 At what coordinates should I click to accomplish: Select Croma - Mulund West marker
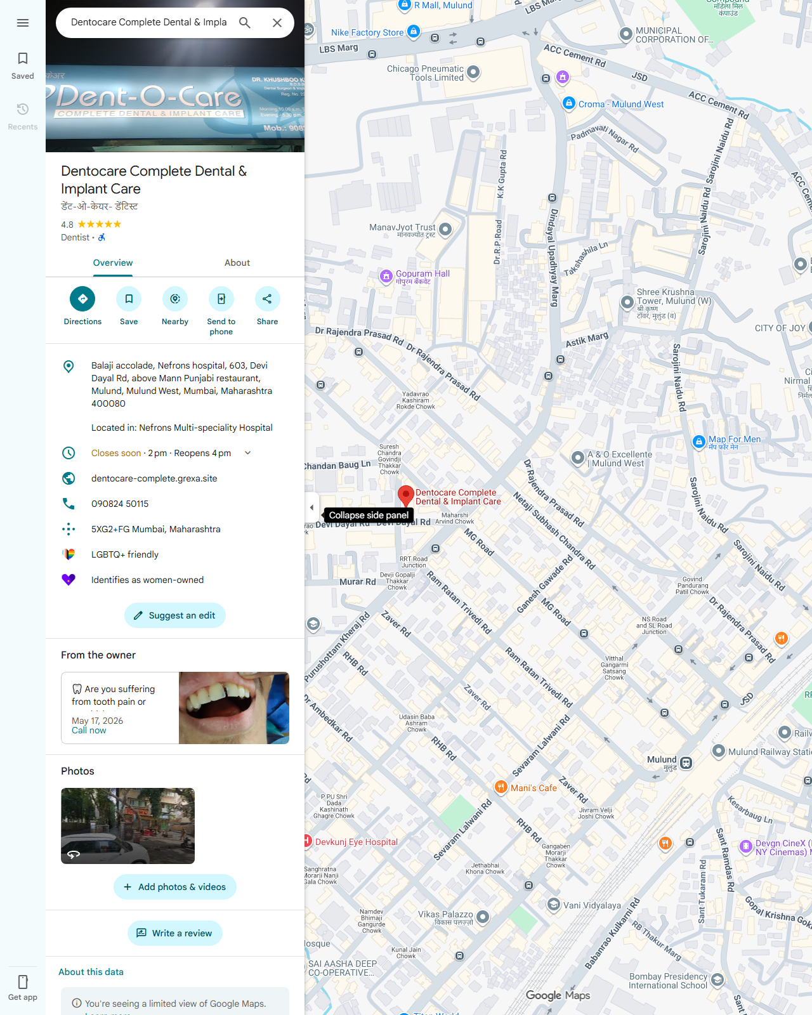point(569,103)
